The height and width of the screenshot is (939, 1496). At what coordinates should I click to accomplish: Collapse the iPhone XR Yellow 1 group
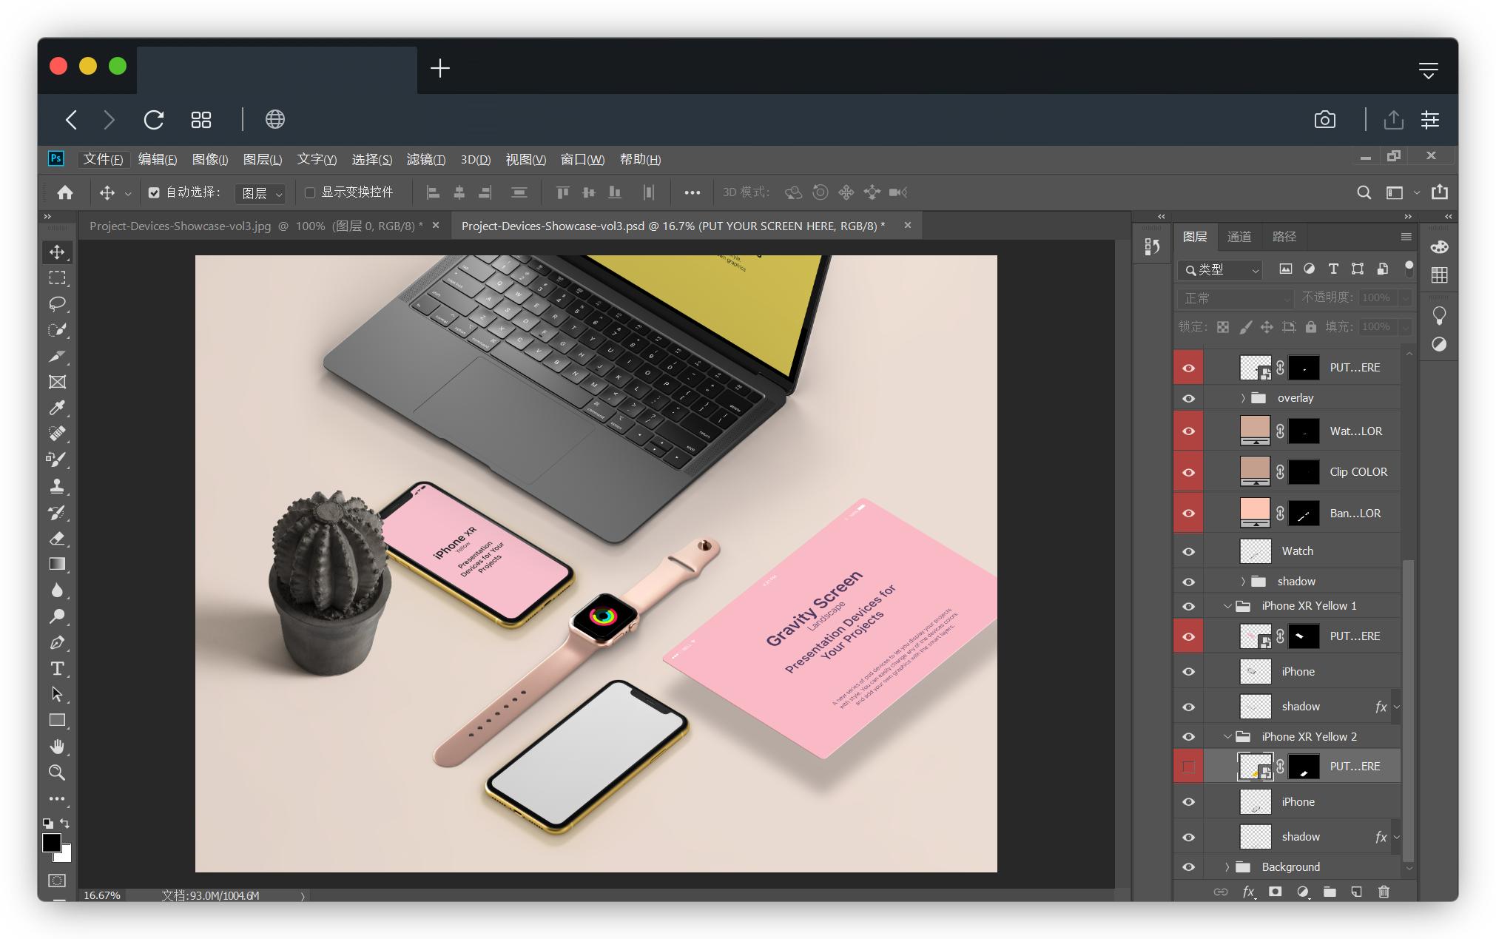[1227, 606]
